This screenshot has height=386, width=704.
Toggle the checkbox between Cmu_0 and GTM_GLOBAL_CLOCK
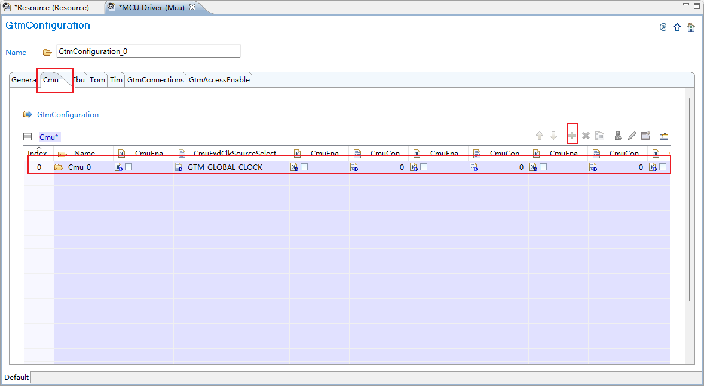click(x=128, y=167)
